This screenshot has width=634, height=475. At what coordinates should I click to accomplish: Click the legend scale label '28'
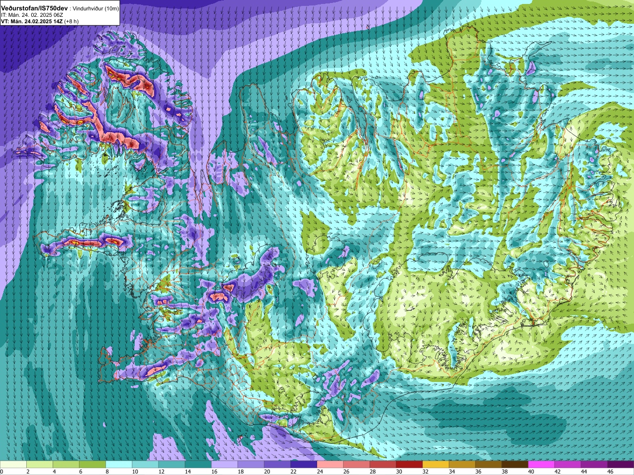(x=372, y=472)
